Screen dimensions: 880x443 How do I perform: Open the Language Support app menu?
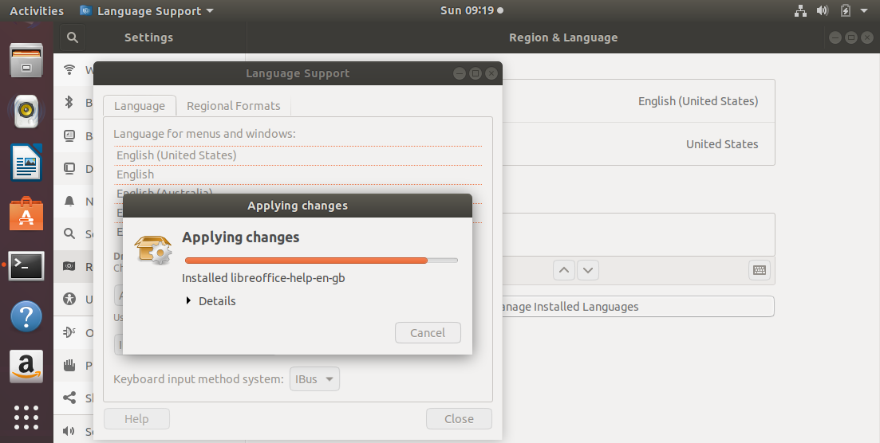coord(148,11)
